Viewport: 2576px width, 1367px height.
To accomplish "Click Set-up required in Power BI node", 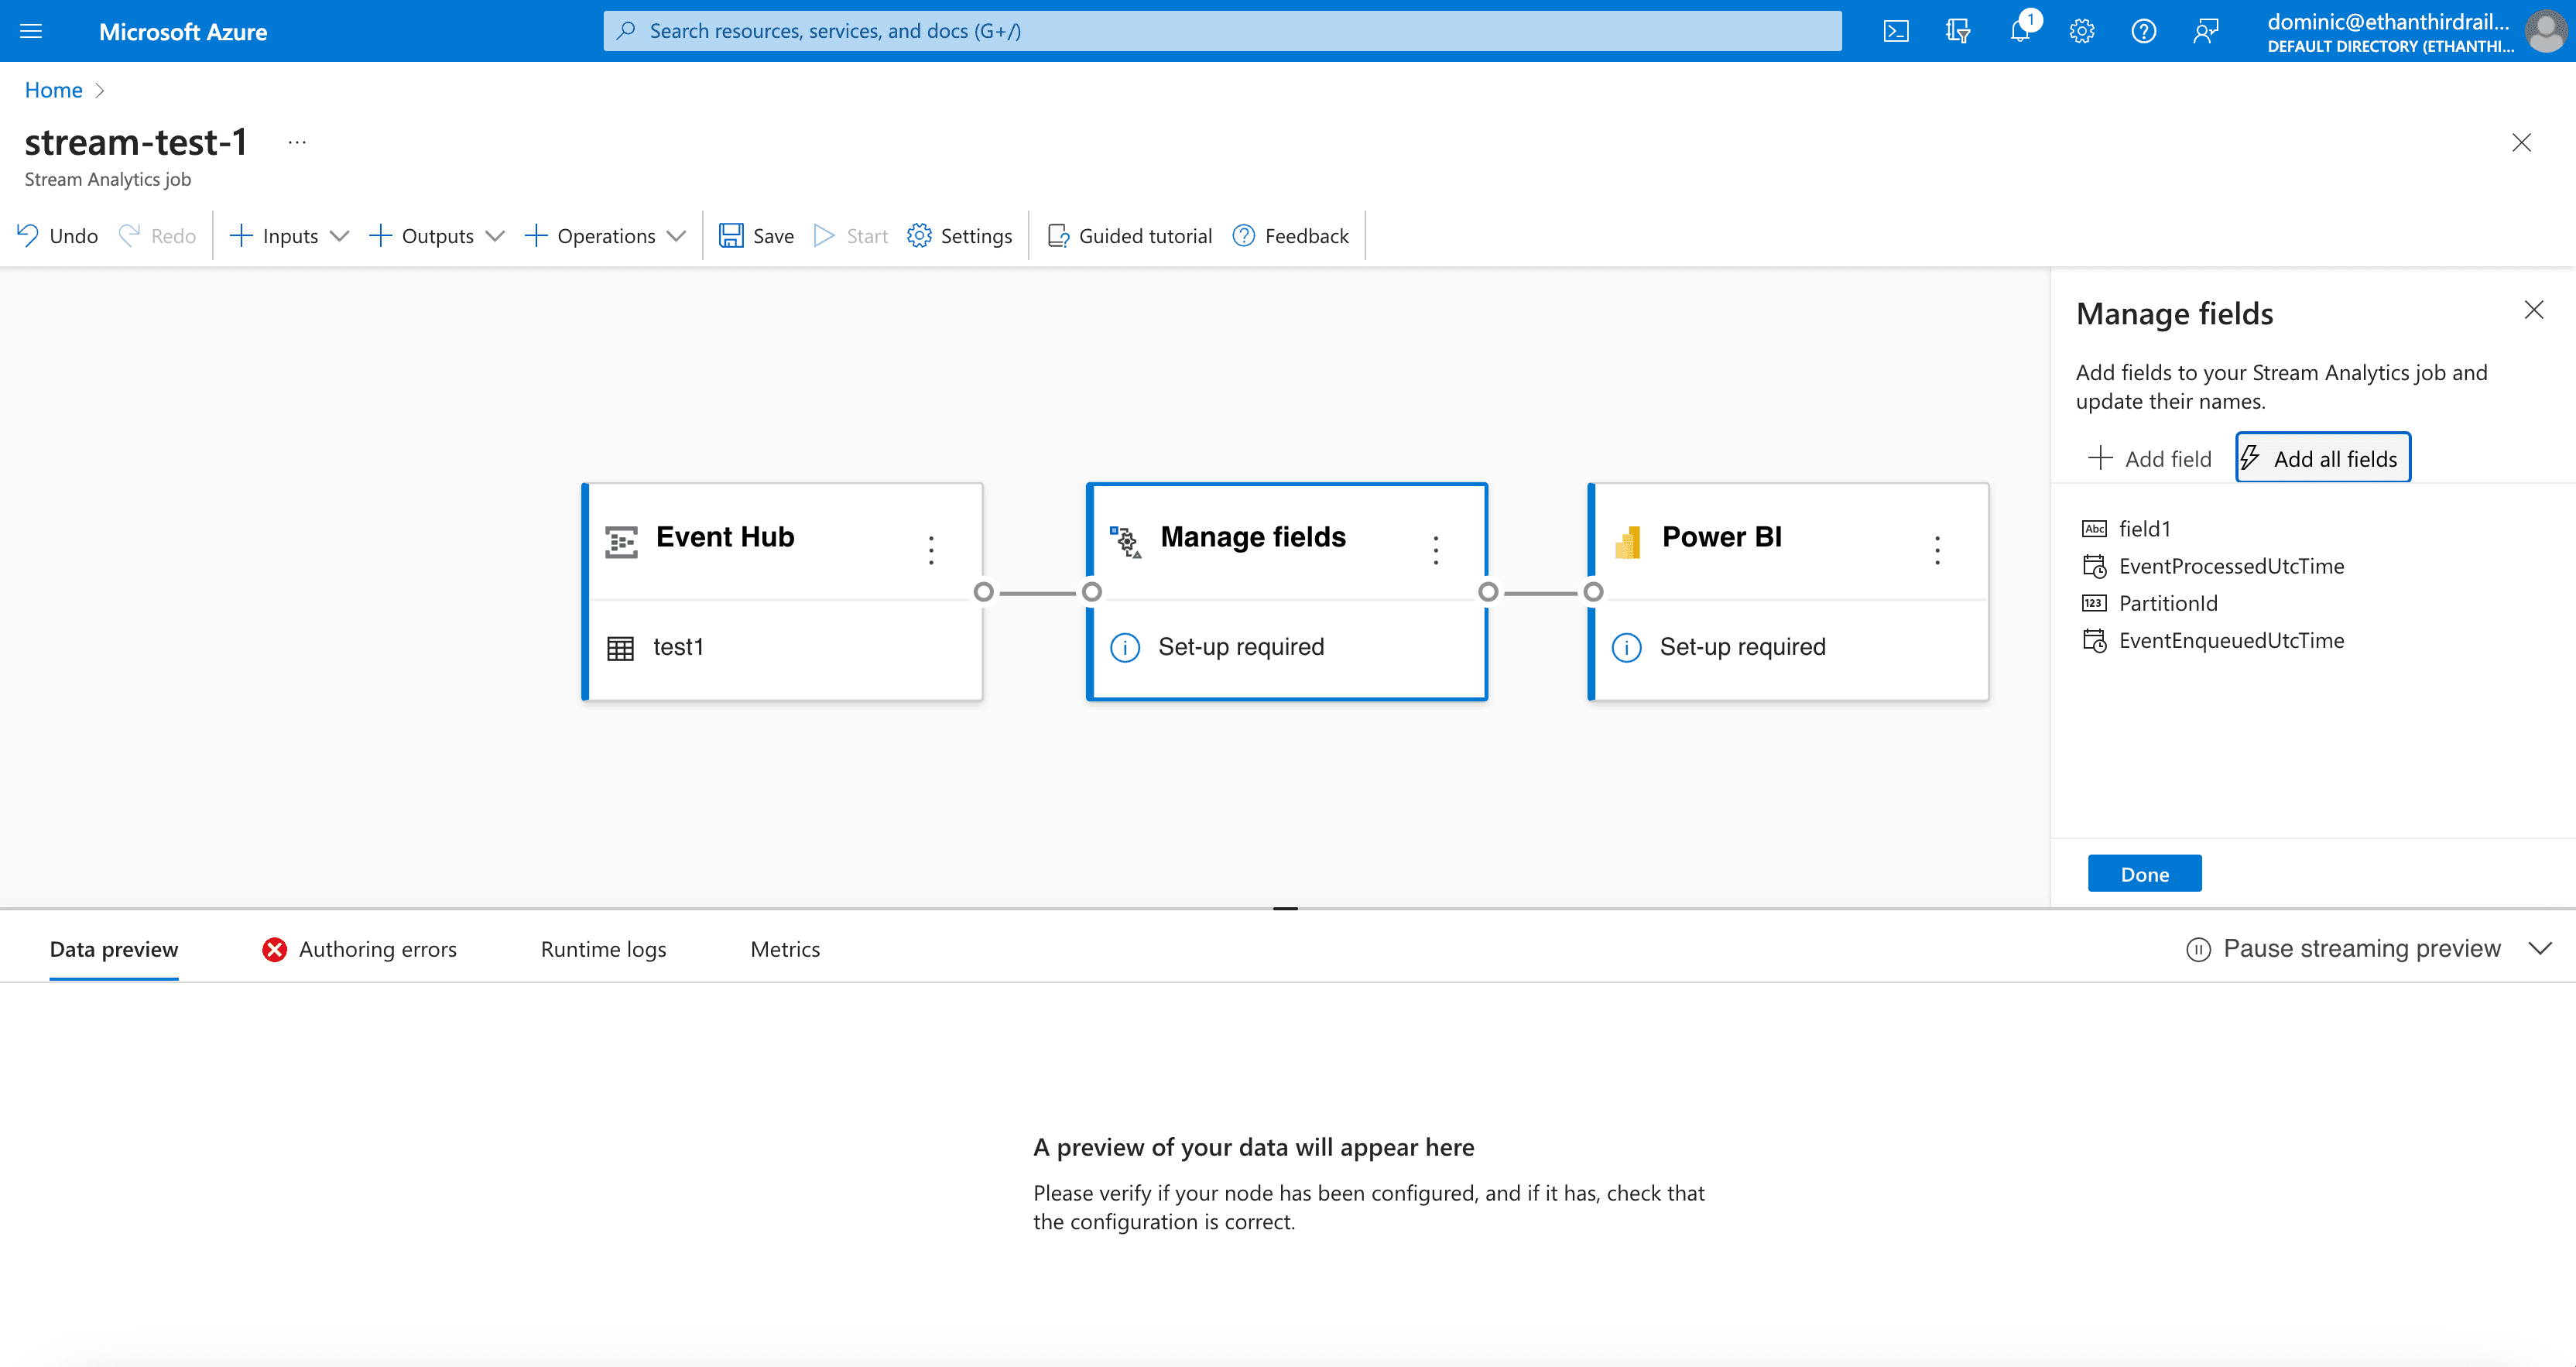I will tap(1743, 647).
